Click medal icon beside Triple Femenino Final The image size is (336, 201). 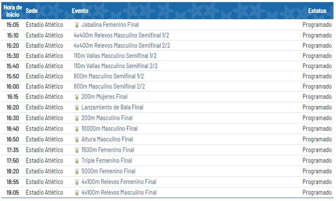pos(77,161)
